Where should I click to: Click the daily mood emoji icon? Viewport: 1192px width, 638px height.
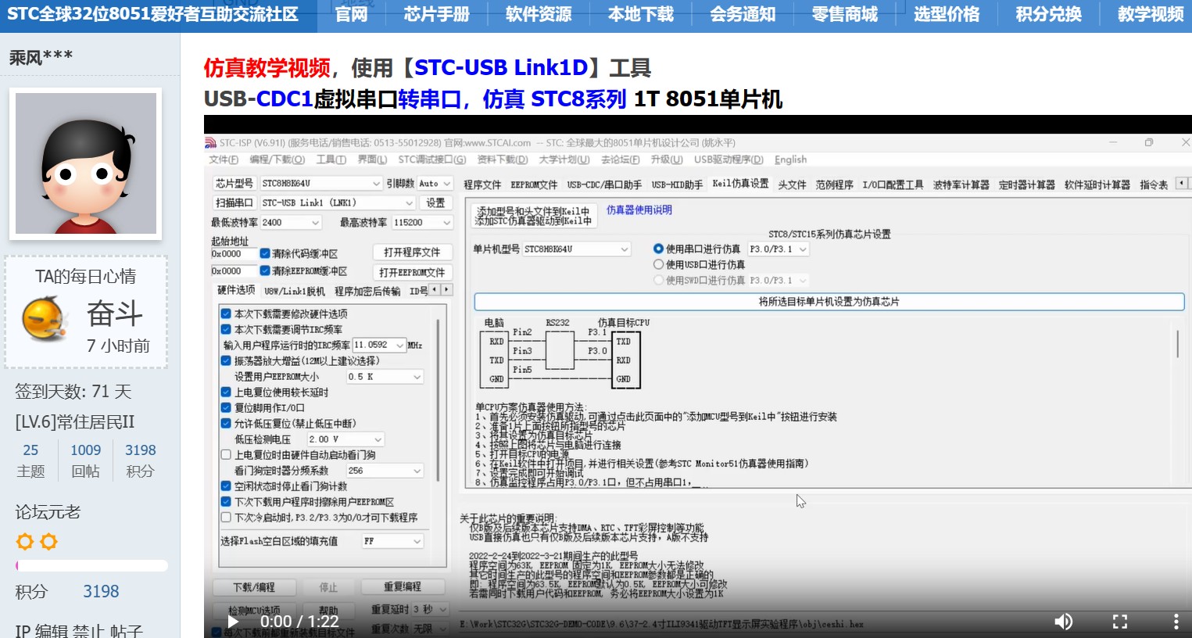(45, 318)
